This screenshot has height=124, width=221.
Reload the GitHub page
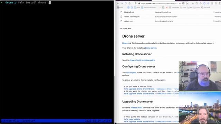point(126,3)
